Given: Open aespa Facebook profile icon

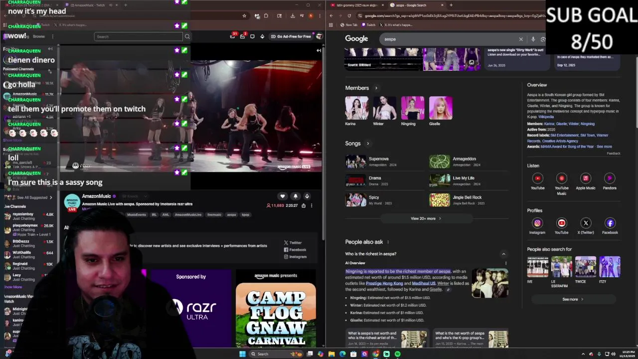Looking at the screenshot, I should point(610,223).
